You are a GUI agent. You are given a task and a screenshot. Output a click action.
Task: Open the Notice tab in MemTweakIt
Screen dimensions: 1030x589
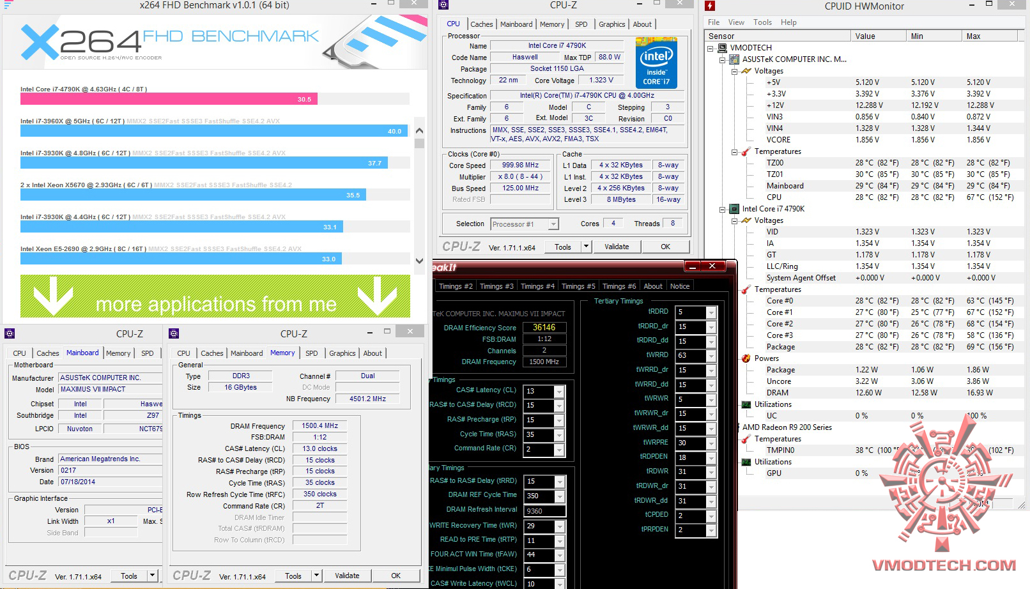tap(679, 286)
